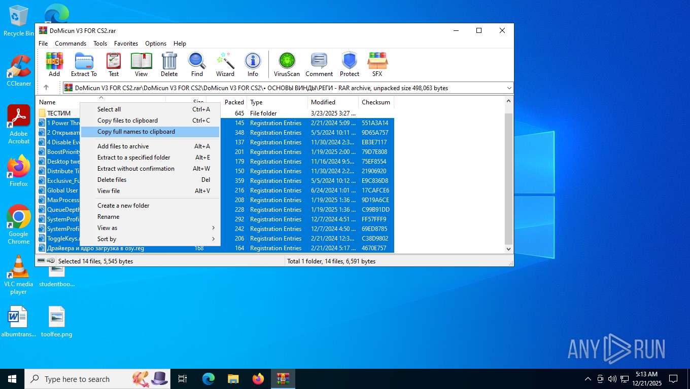690x389 pixels.
Task: Select the Драйвера и ядро загрузка file
Action: tap(215, 248)
